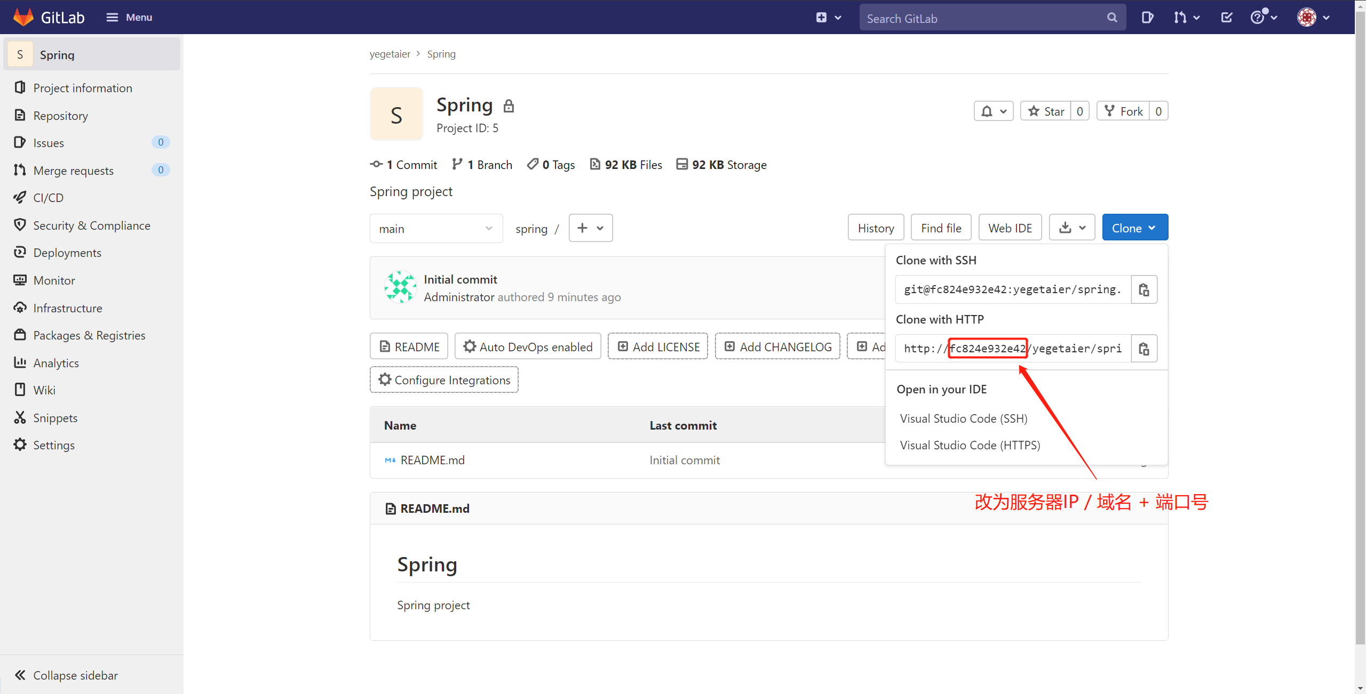The height and width of the screenshot is (694, 1366).
Task: Open the Issues icon in top navbar
Action: coord(1147,18)
